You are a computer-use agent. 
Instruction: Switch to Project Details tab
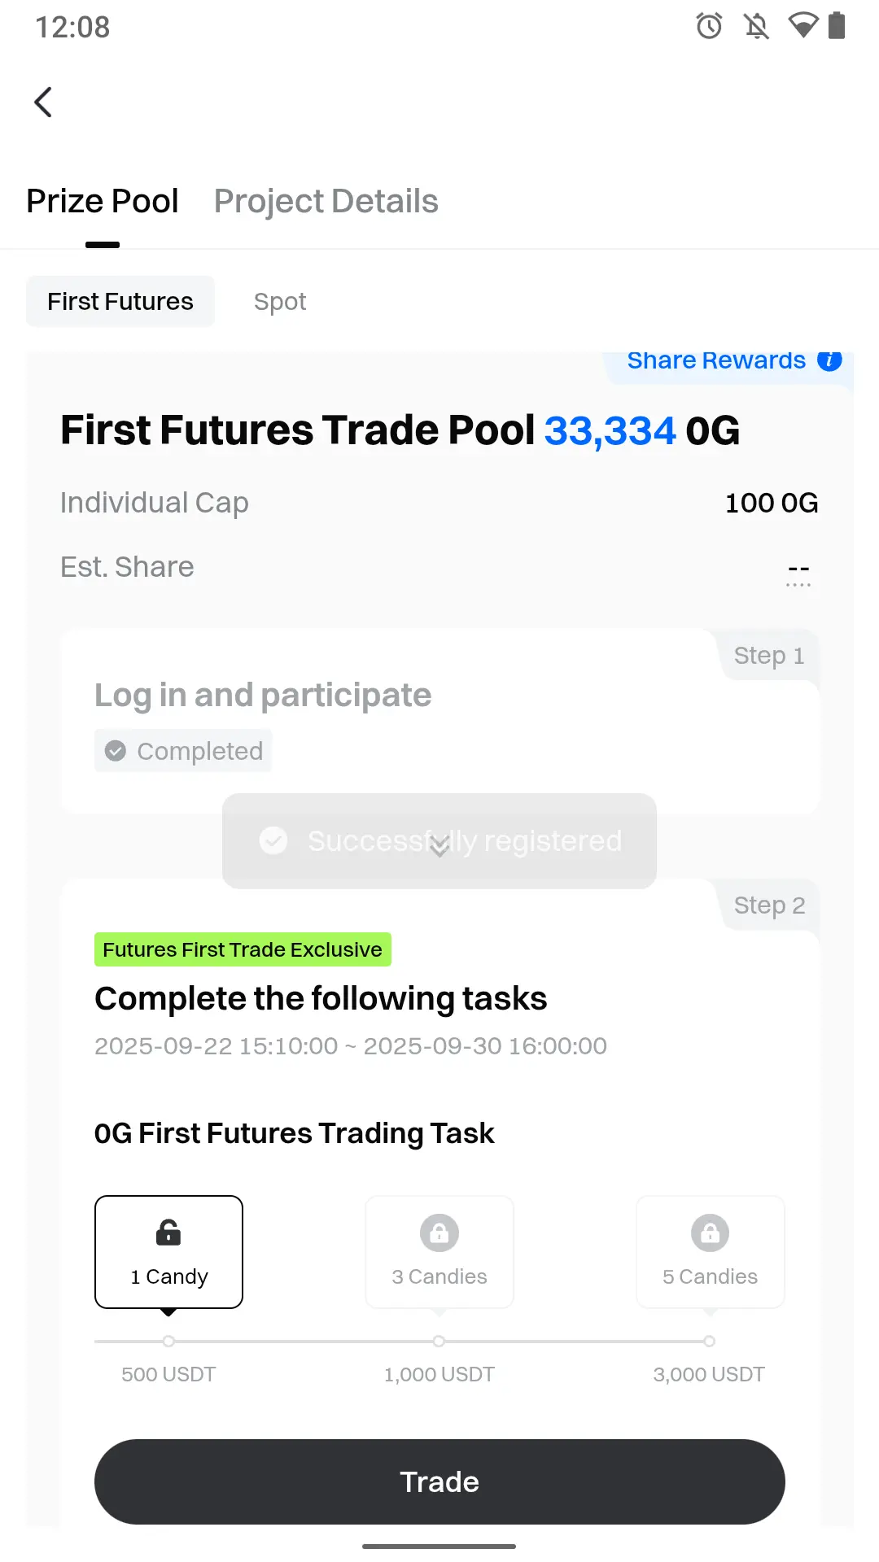(x=326, y=202)
